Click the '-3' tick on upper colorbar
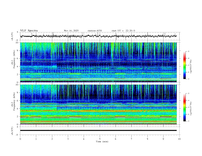This screenshot has height=156, width=202. point(188,51)
